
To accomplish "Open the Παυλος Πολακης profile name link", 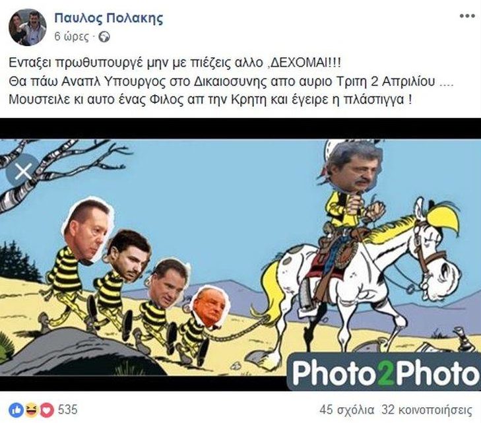I will 109,18.
